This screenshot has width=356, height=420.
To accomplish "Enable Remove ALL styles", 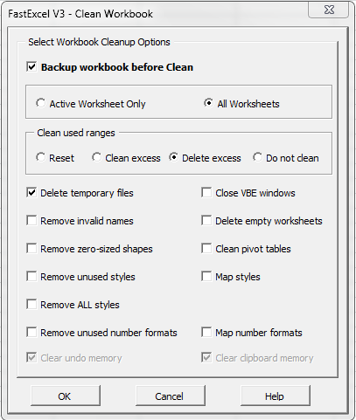I will pos(31,305).
